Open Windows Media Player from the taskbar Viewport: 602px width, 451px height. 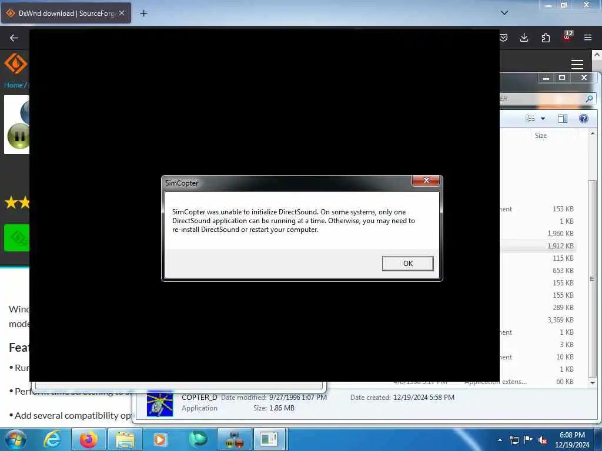tap(160, 439)
